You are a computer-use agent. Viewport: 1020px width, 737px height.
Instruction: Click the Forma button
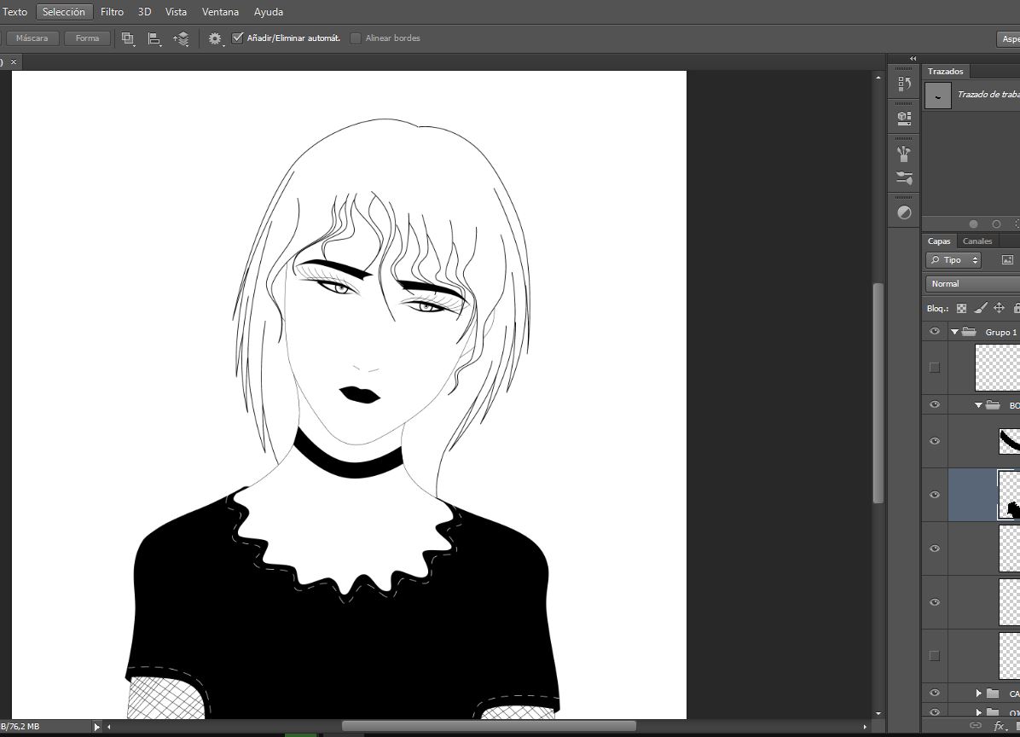coord(87,38)
